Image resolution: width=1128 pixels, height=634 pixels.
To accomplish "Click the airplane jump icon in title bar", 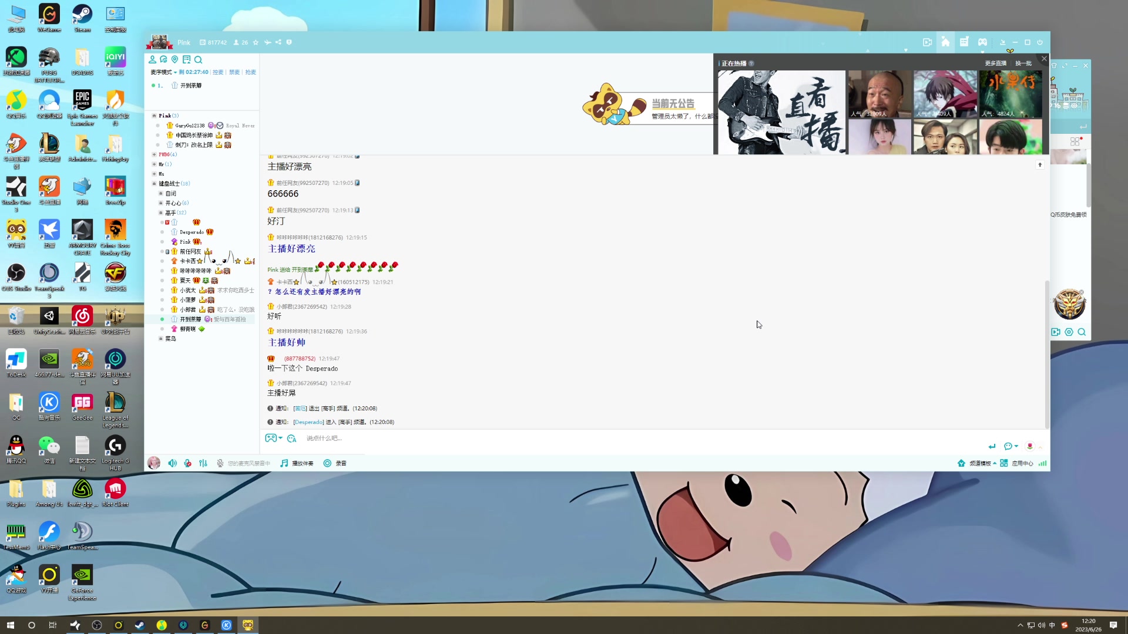I will (267, 42).
